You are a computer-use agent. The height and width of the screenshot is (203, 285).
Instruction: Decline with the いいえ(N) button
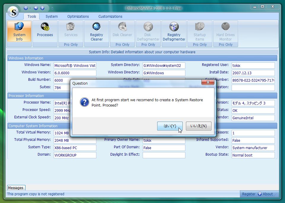coord(198,126)
